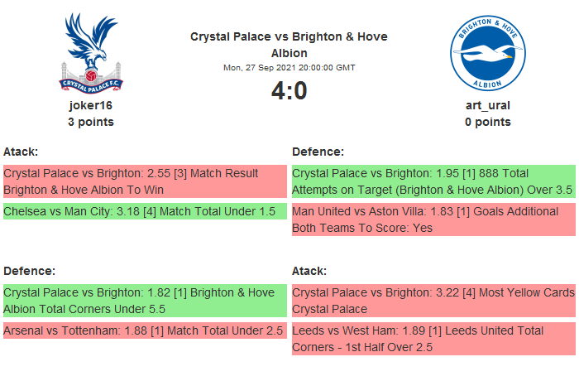Select Arsenal vs Tottenham Under 2.5 bet
The width and height of the screenshot is (579, 381).
pyautogui.click(x=144, y=330)
